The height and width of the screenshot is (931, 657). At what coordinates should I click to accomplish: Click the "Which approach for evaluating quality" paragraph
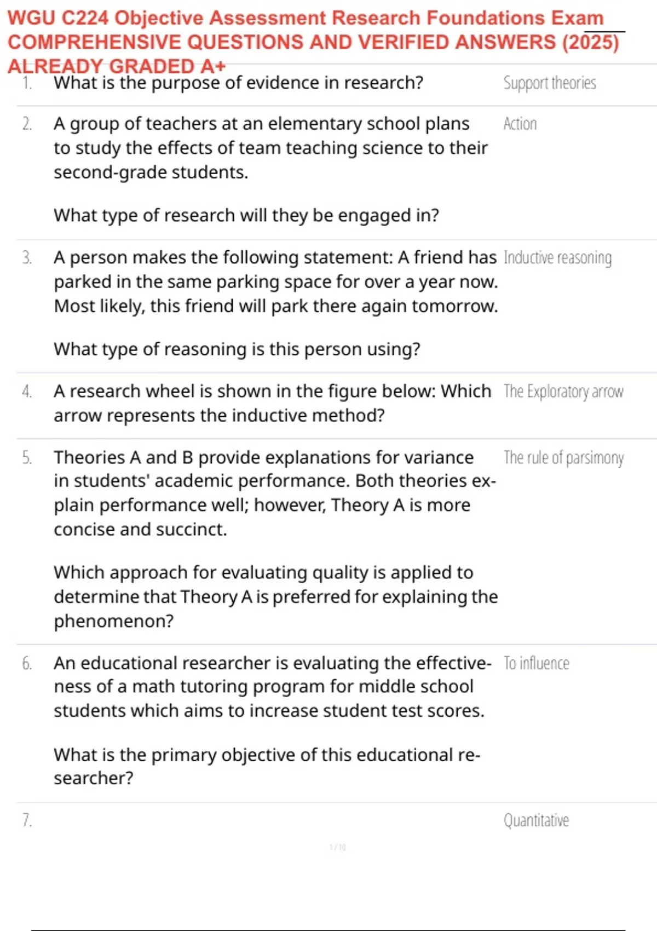(275, 596)
